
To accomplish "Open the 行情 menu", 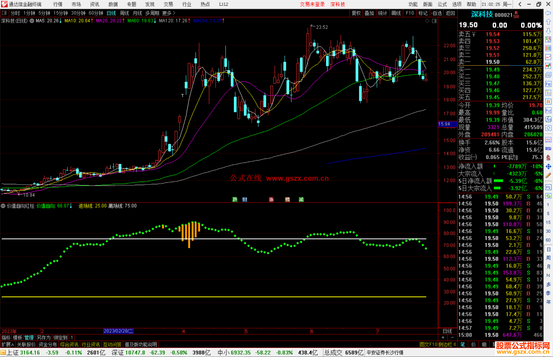I will [x=58, y=4].
